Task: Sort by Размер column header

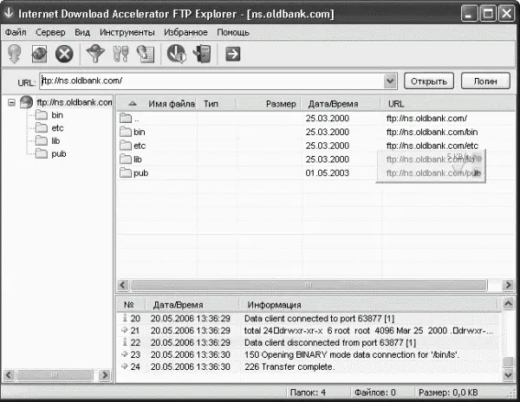Action: (281, 104)
